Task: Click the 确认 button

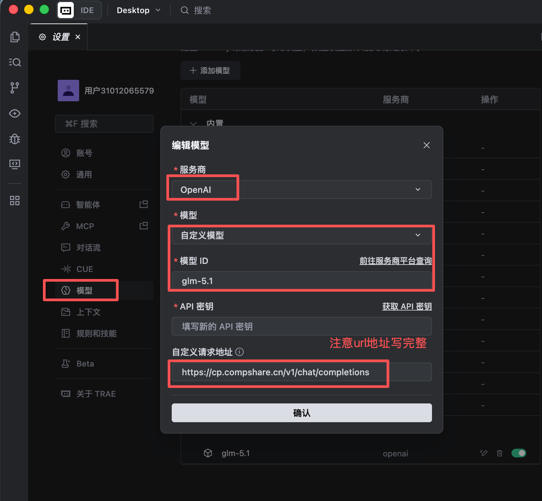Action: (302, 413)
